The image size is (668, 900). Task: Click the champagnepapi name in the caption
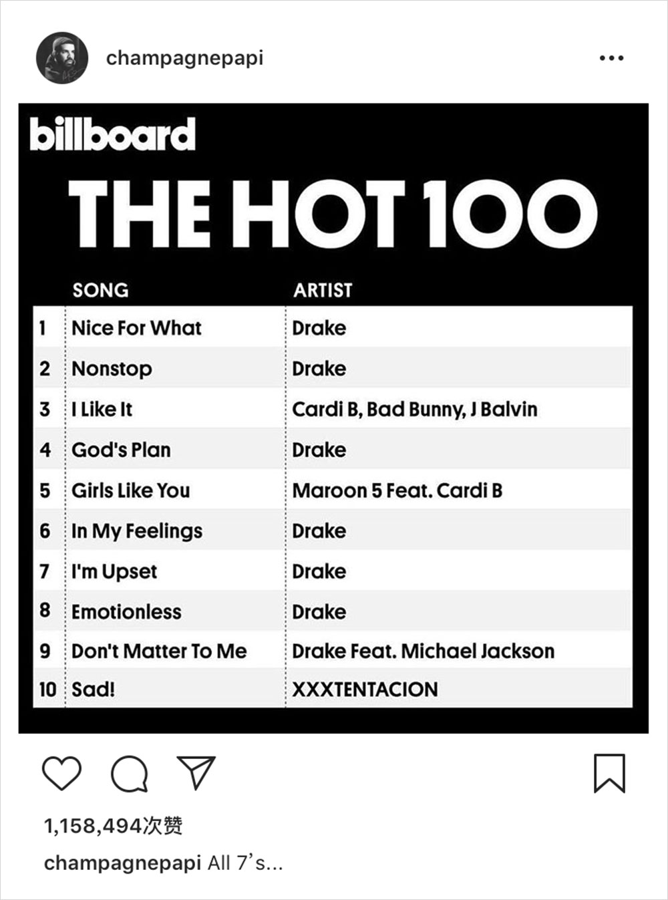pos(122,863)
